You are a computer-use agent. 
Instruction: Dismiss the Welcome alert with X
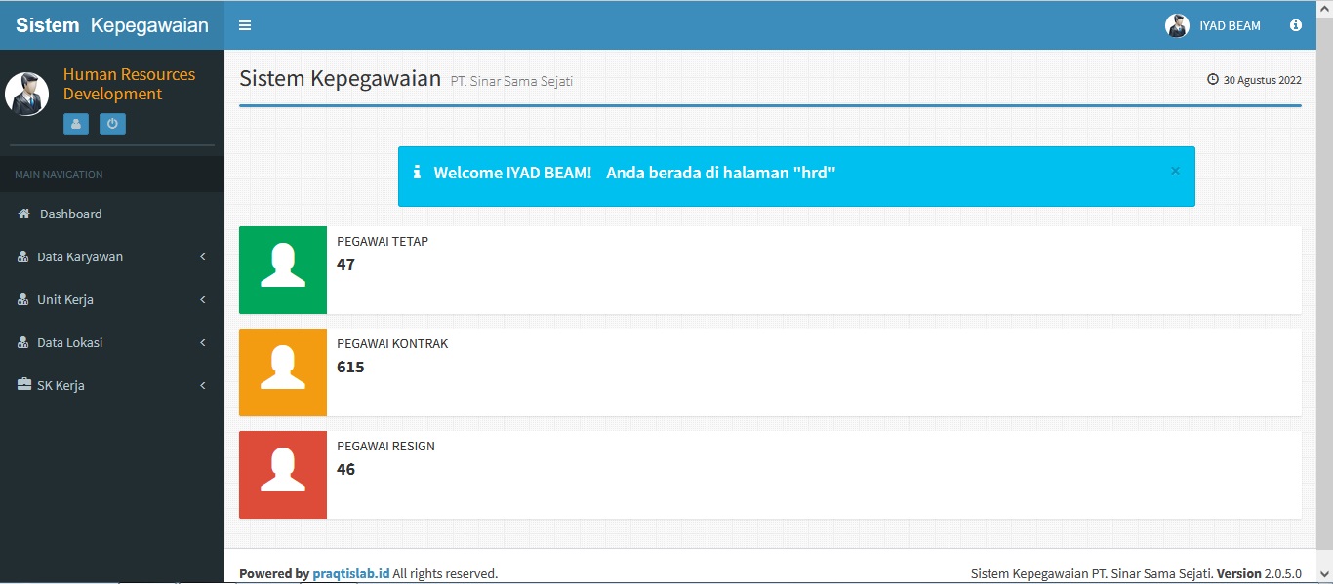(1175, 171)
